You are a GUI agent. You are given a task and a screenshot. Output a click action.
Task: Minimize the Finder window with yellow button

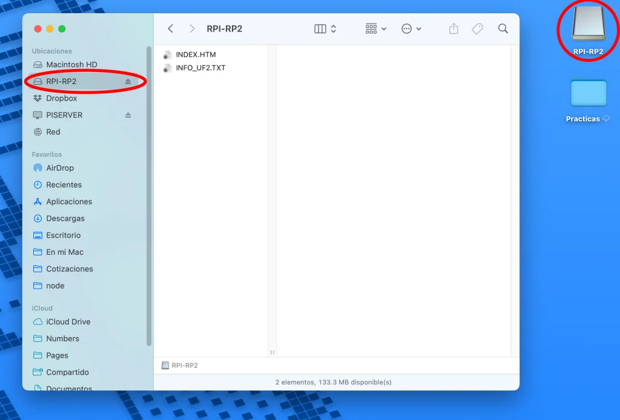[50, 29]
